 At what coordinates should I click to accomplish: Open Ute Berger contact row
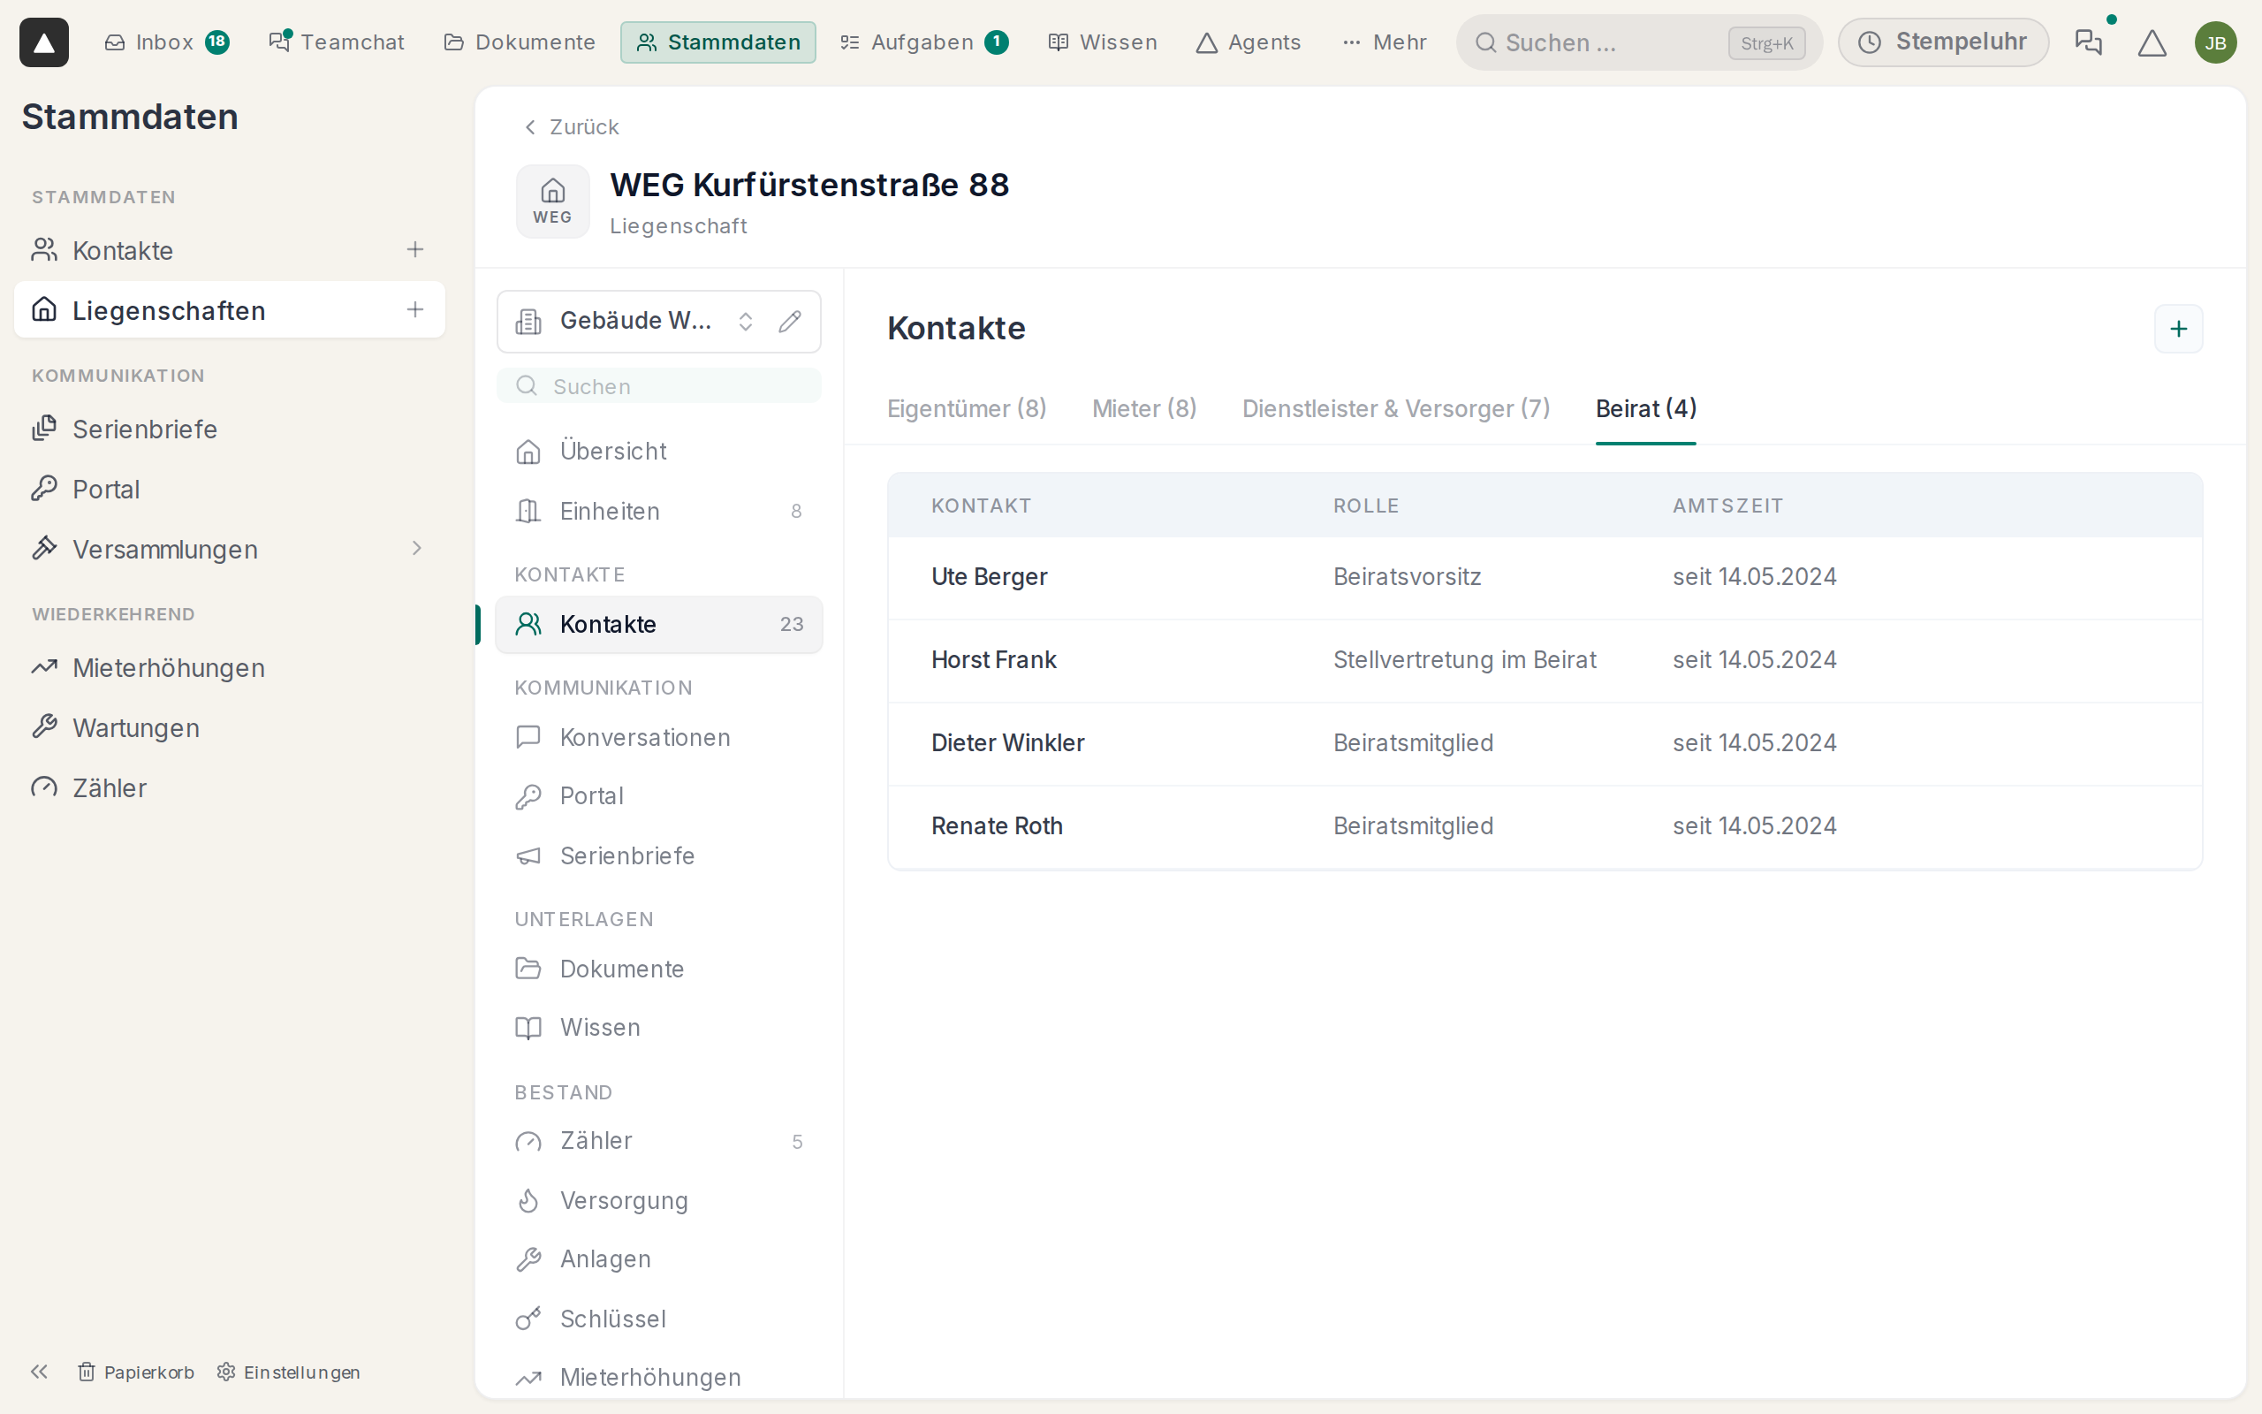point(1545,577)
